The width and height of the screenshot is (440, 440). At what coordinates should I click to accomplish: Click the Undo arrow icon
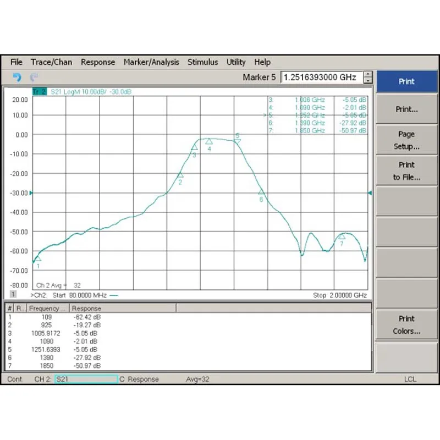point(18,78)
